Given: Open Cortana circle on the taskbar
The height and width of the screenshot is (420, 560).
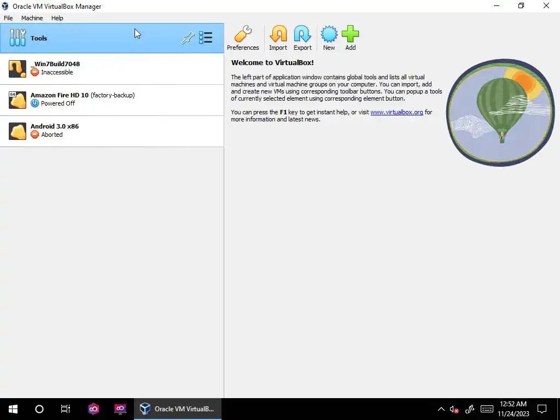Looking at the screenshot, I should tap(39, 409).
